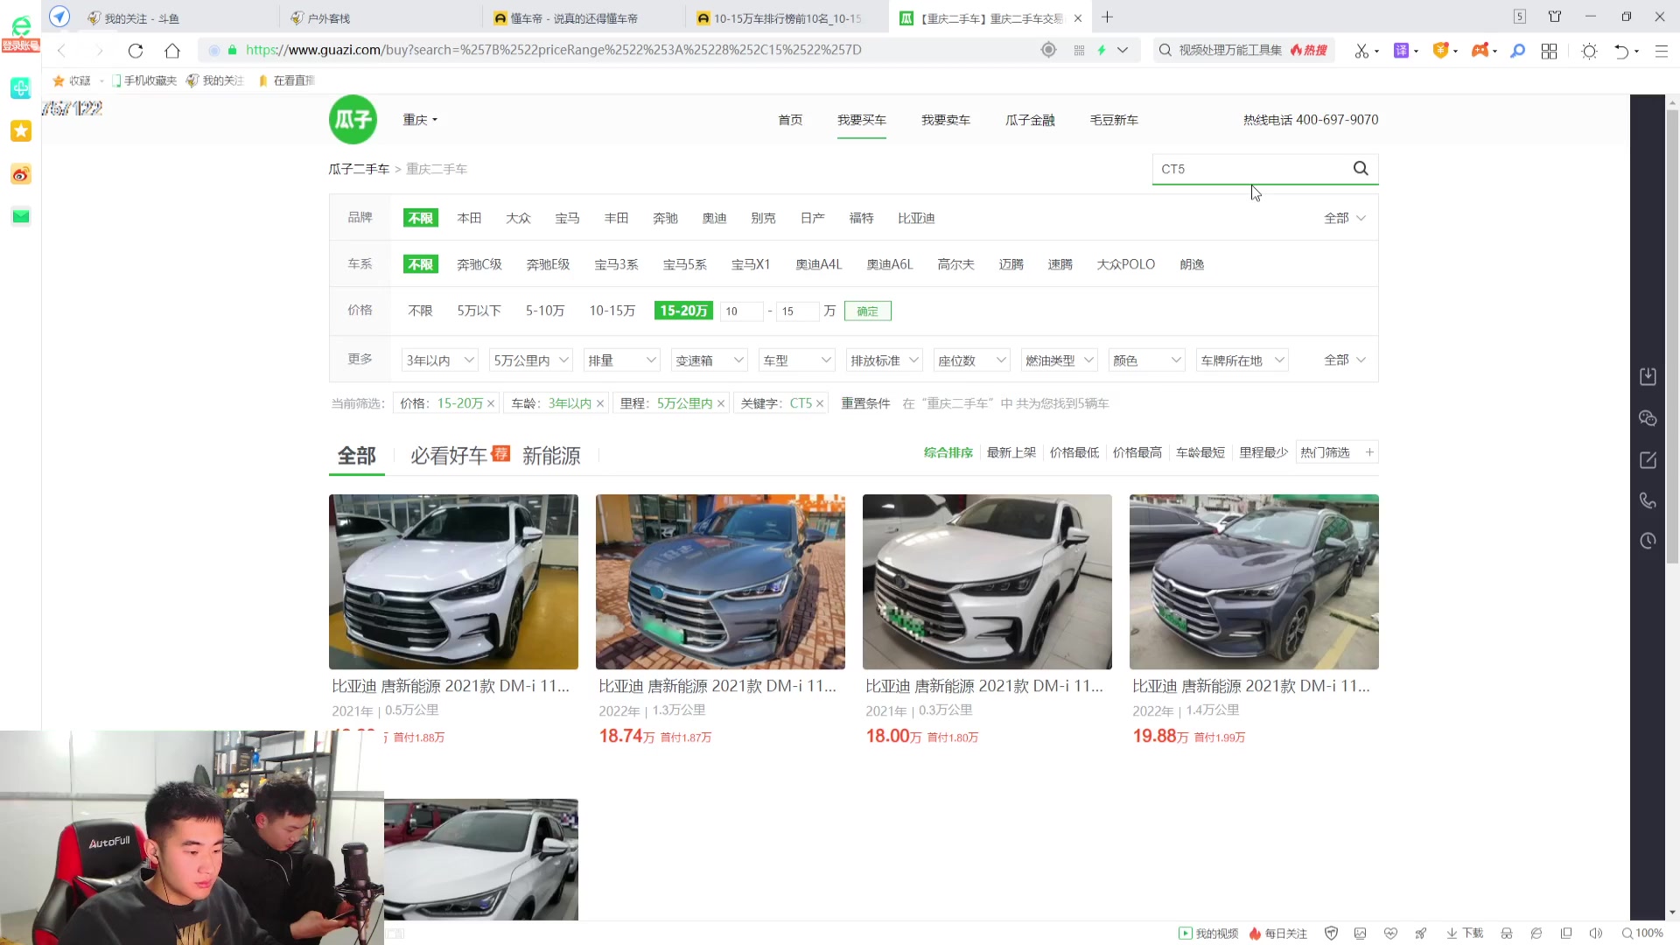Sort results by 最新上架

pos(1011,452)
